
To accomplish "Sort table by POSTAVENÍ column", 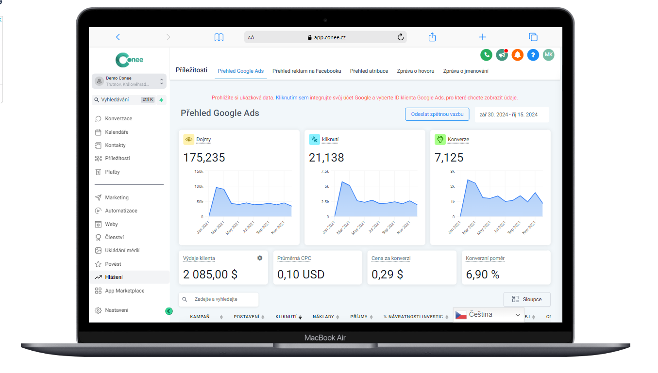I will [x=249, y=317].
